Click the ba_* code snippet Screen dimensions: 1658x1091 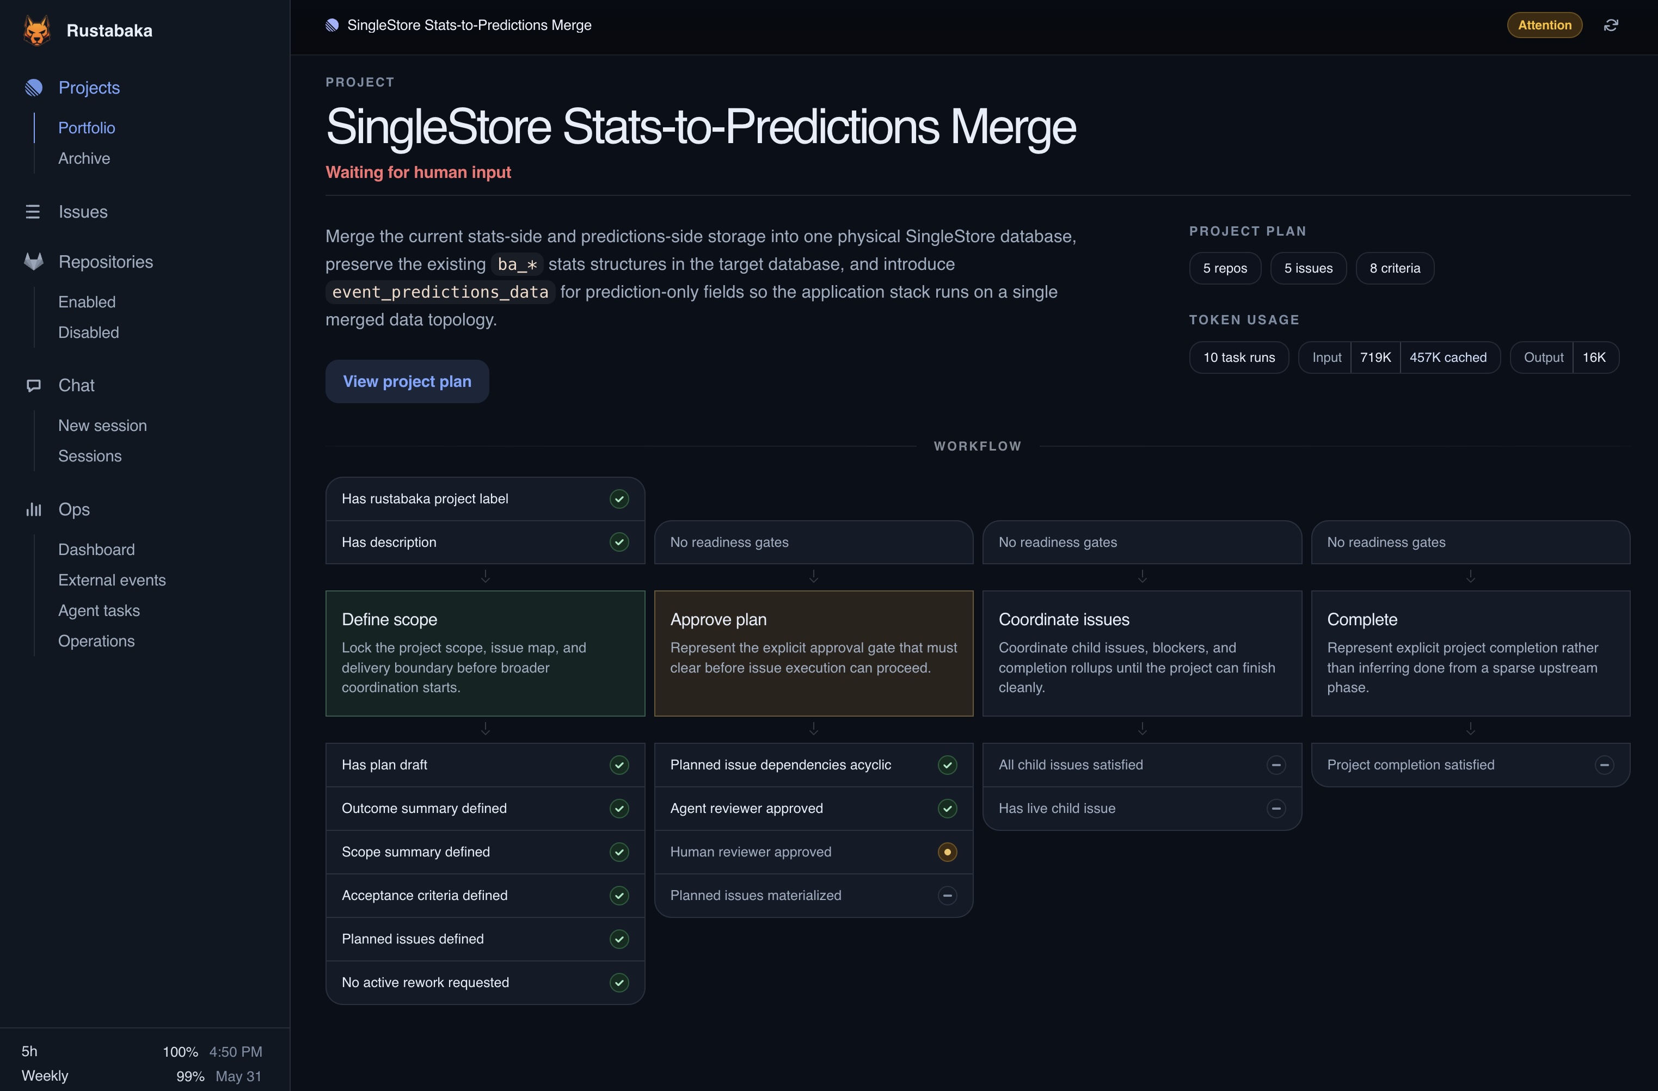pos(517,264)
